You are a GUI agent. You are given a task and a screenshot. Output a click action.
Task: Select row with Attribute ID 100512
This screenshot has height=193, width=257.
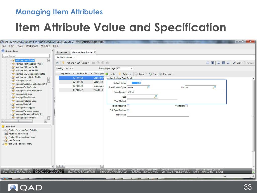tap(81, 90)
